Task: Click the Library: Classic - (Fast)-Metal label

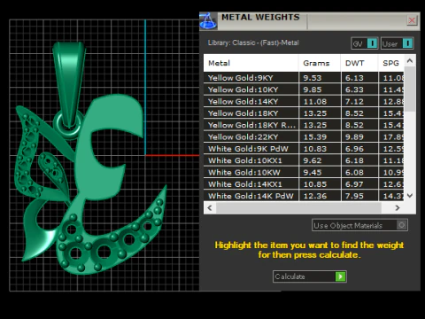Action: [x=253, y=43]
